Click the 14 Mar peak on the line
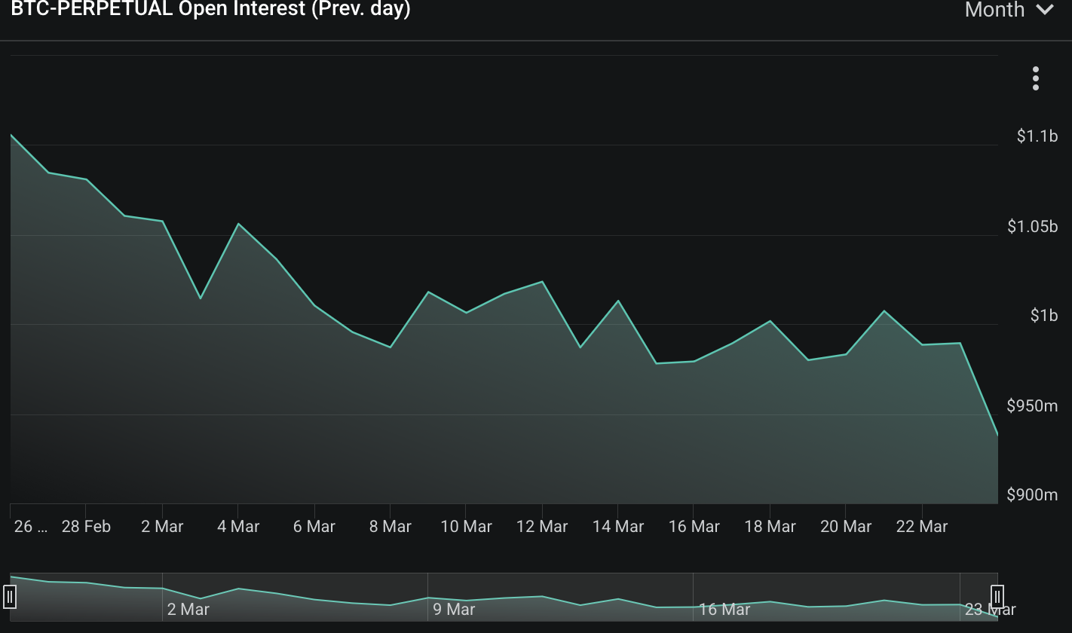Image resolution: width=1072 pixels, height=633 pixels. [x=618, y=301]
